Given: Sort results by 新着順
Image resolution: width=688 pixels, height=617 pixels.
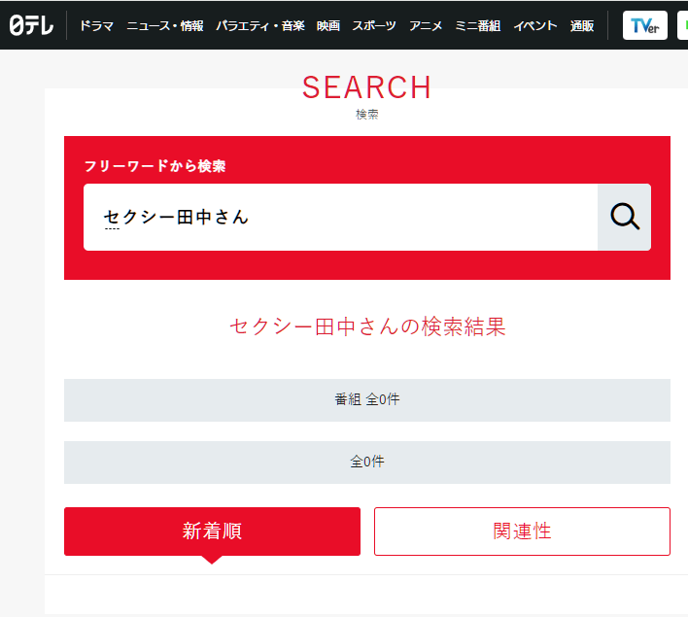Looking at the screenshot, I should coord(212,531).
